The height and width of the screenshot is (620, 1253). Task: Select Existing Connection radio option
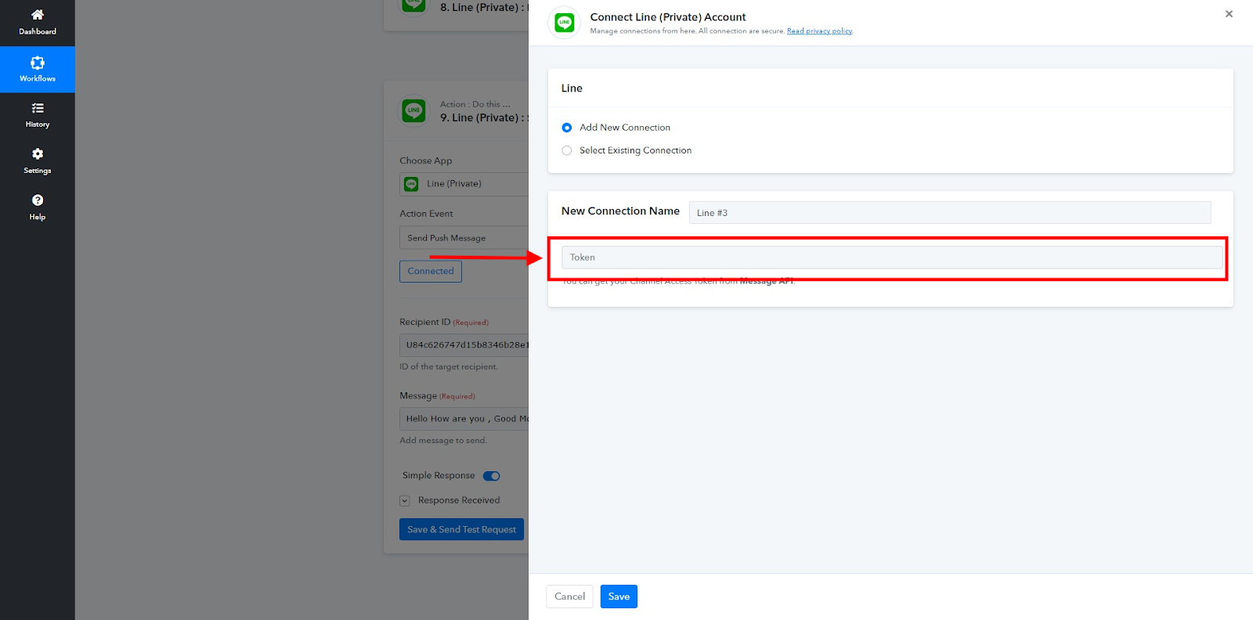click(567, 150)
